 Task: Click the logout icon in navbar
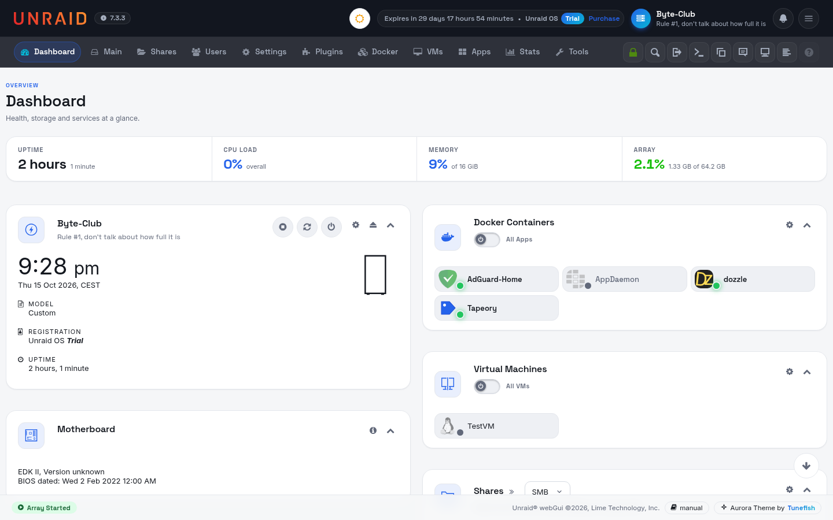pyautogui.click(x=677, y=52)
